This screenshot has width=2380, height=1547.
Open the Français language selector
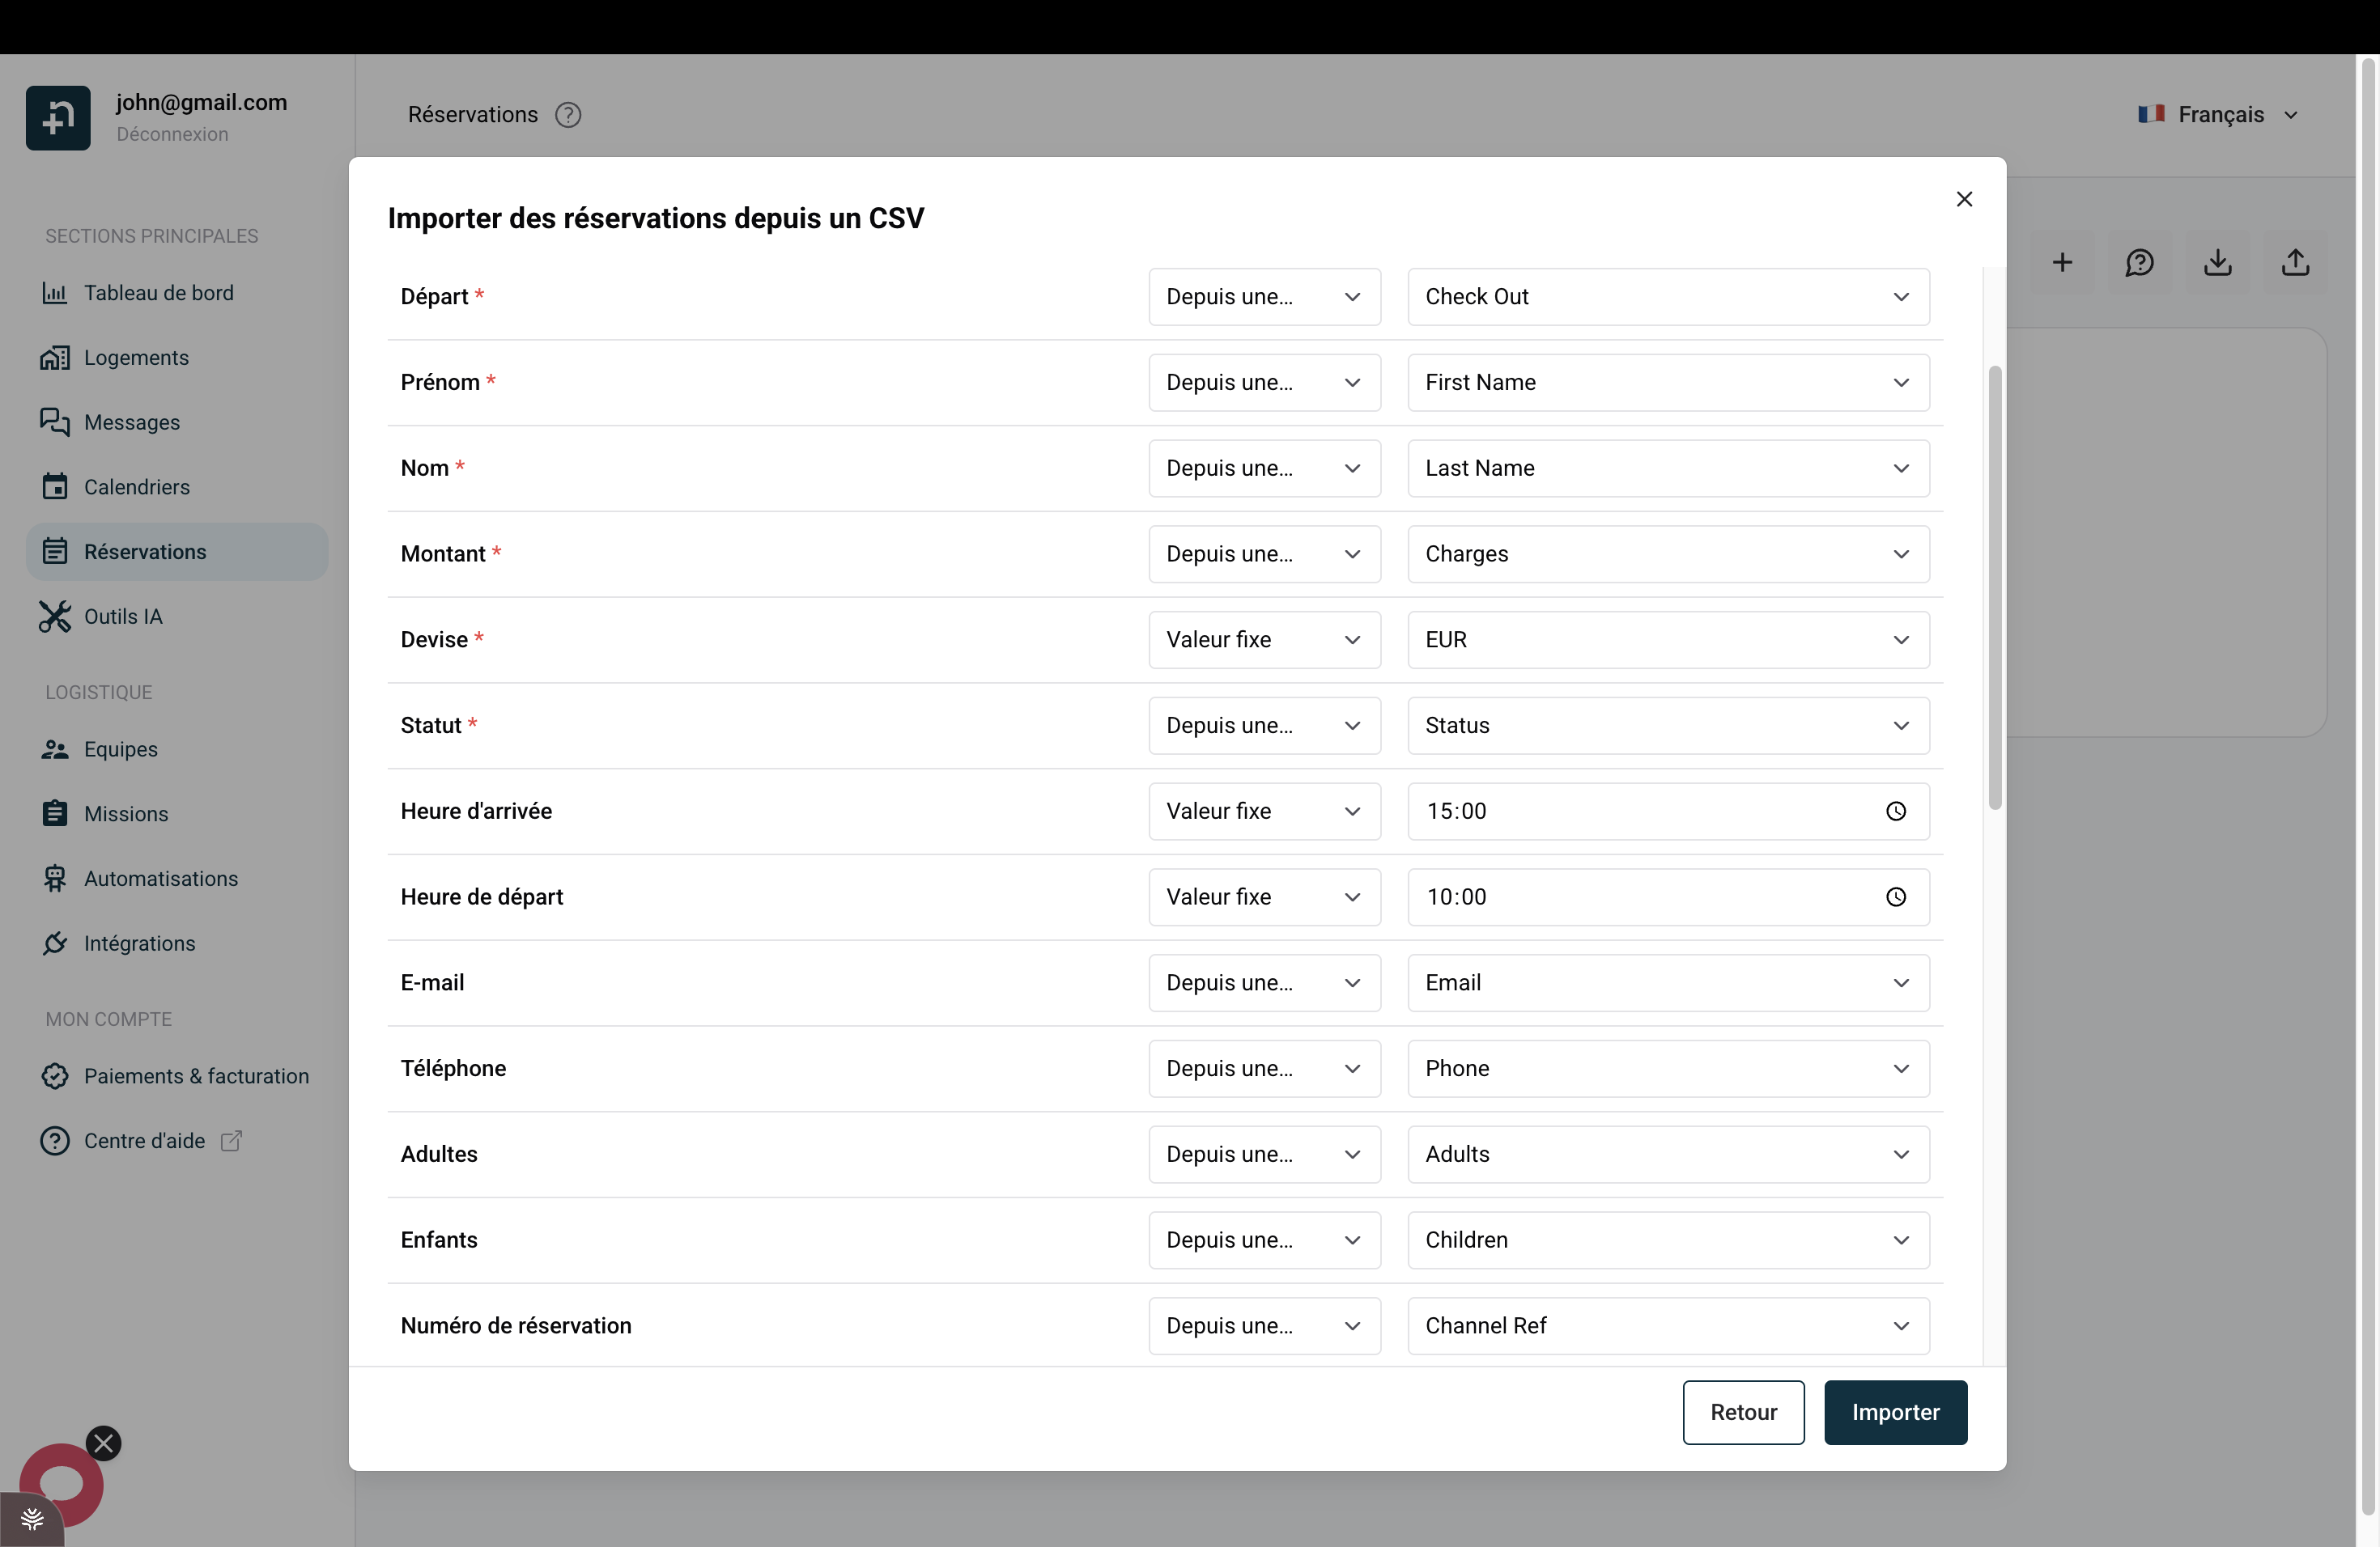click(2219, 115)
